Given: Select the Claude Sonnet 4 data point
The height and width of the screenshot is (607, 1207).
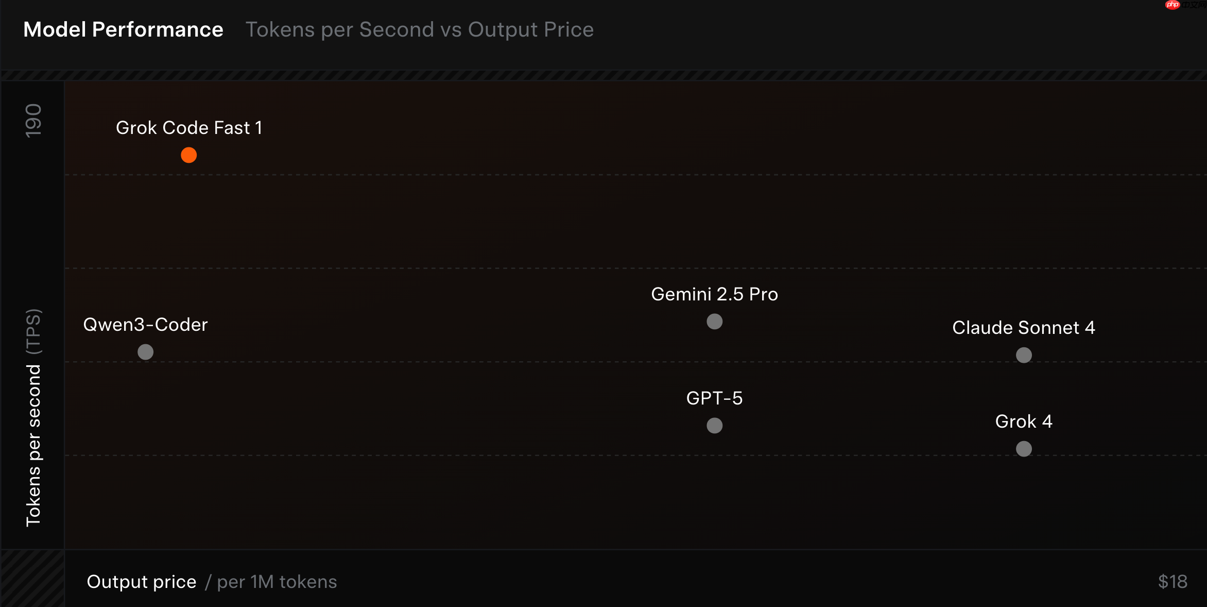Looking at the screenshot, I should coord(1024,355).
